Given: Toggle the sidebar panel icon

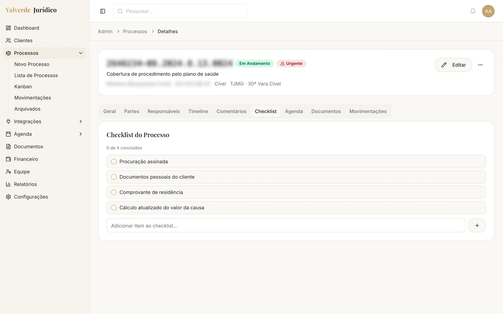Looking at the screenshot, I should pyautogui.click(x=102, y=11).
